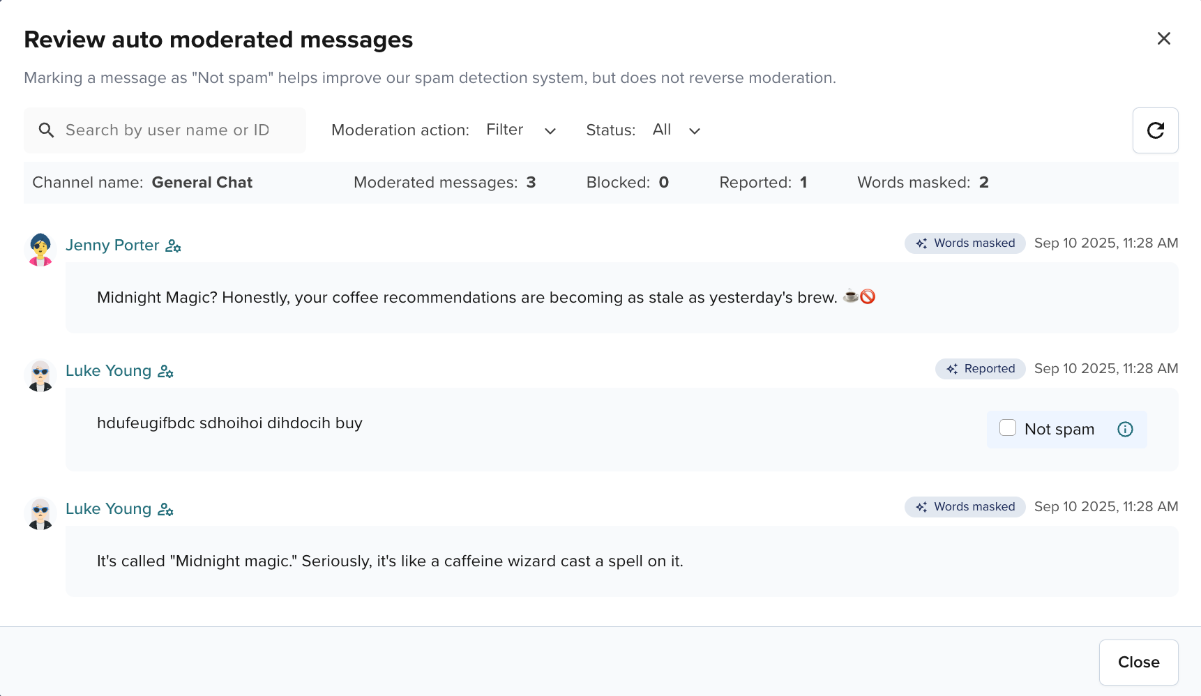Screen dimensions: 1201x696
Task: Open Luke Young's profile
Action: click(108, 370)
